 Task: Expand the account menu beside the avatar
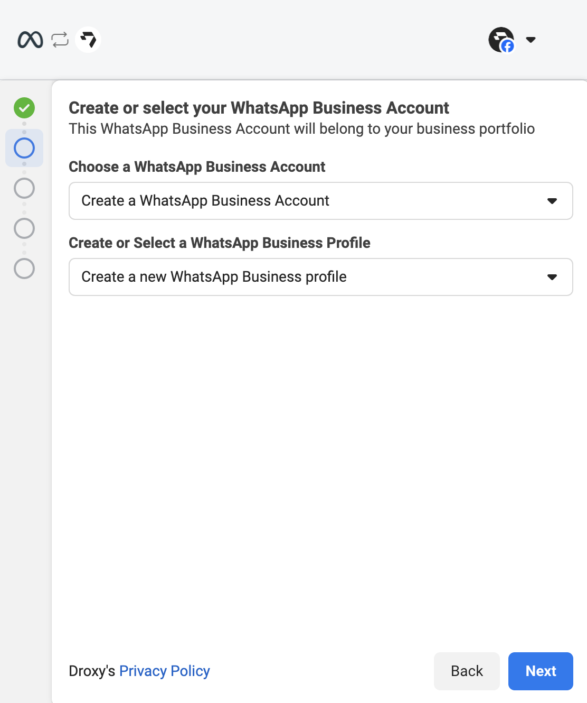[x=531, y=39]
